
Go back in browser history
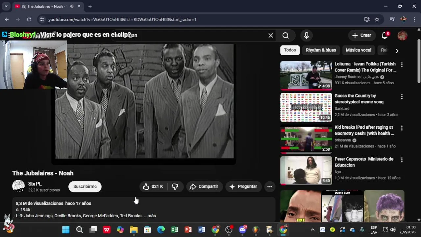[7, 19]
